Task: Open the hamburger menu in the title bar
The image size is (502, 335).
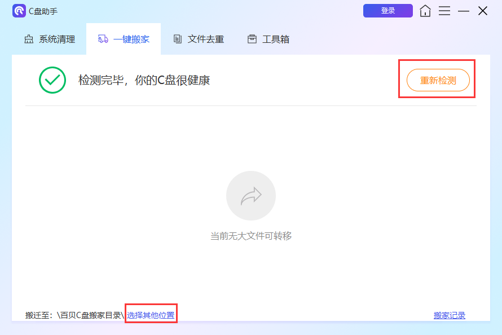Action: tap(445, 11)
